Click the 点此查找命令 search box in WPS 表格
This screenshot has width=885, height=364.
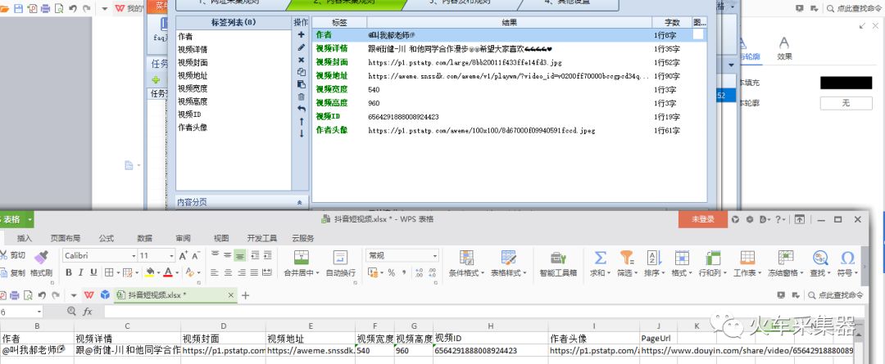pyautogui.click(x=837, y=294)
